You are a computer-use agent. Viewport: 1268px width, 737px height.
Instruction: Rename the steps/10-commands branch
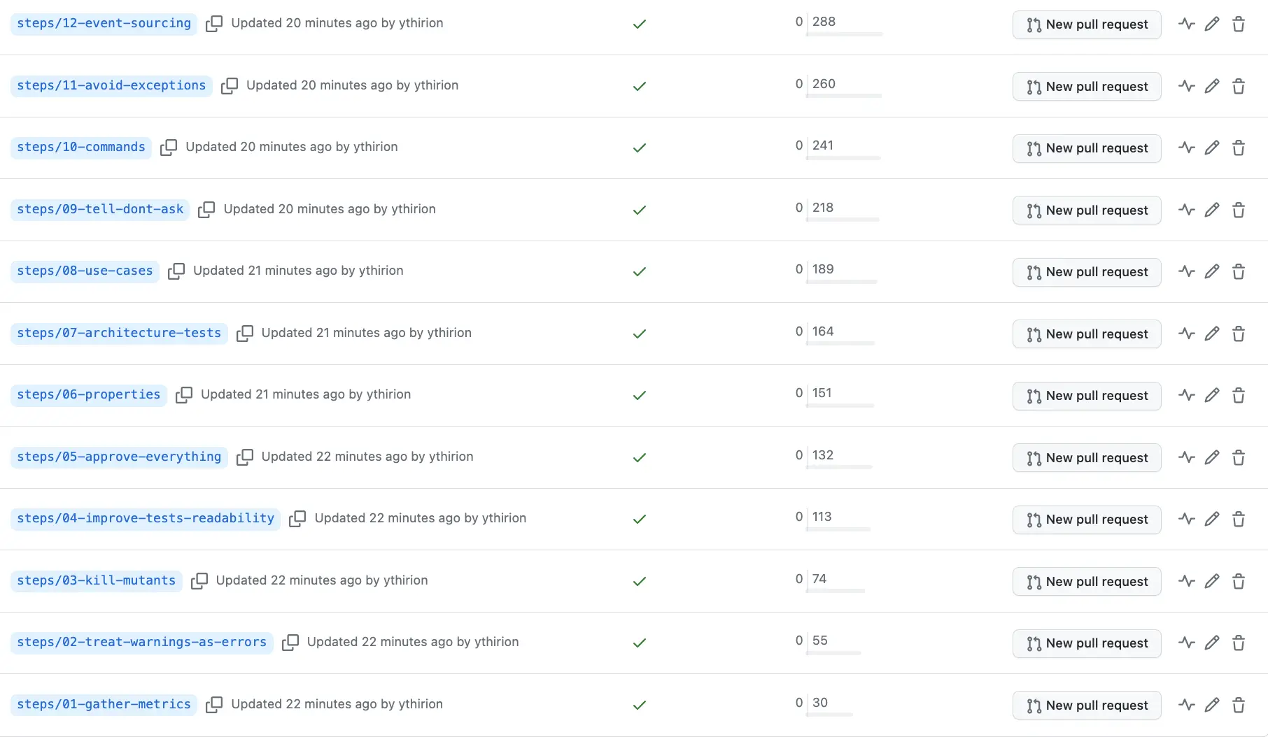click(x=1212, y=148)
